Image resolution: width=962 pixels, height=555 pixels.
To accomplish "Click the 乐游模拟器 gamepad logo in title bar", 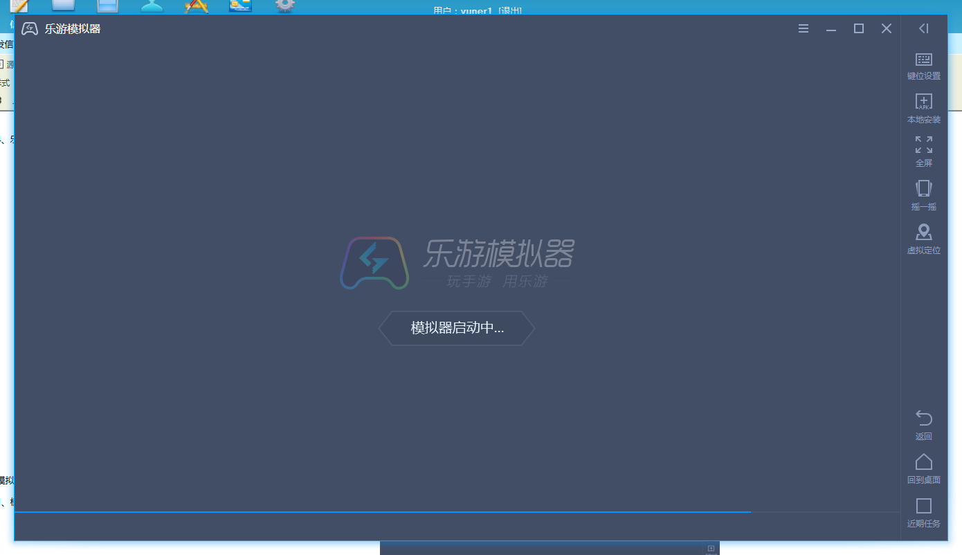I will 30,28.
